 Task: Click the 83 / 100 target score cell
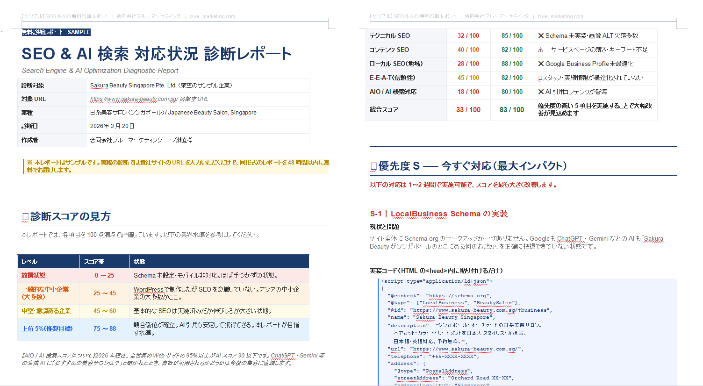pyautogui.click(x=512, y=110)
